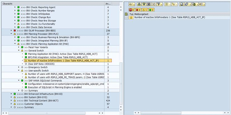Click yellow triangle icon of BW Technical Content

15,101
